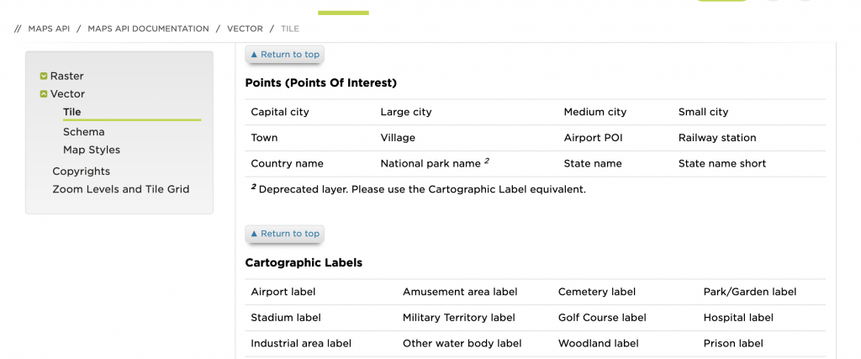
Task: Select the Capital city table entry
Action: click(x=280, y=112)
